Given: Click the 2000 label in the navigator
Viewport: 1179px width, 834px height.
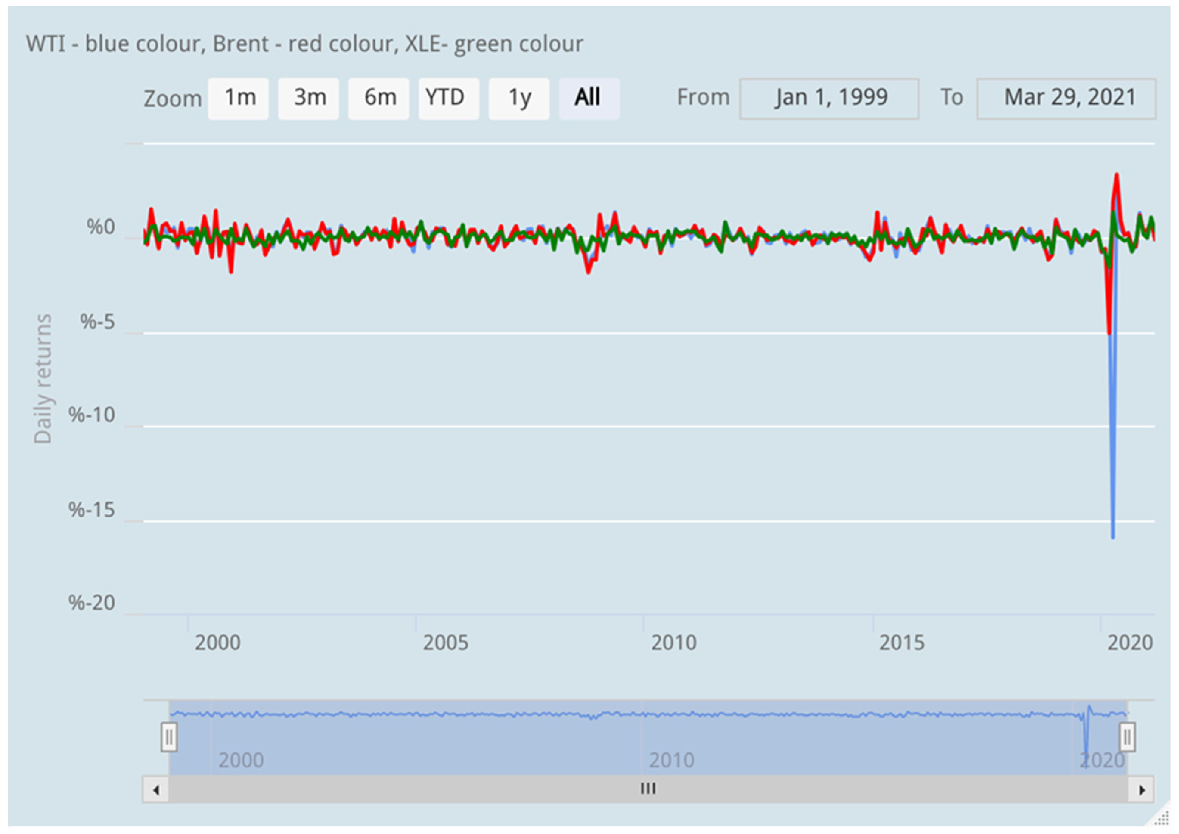Looking at the screenshot, I should point(241,760).
